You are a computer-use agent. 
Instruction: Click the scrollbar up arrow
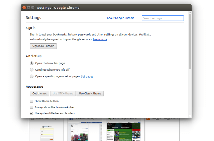tap(190, 13)
